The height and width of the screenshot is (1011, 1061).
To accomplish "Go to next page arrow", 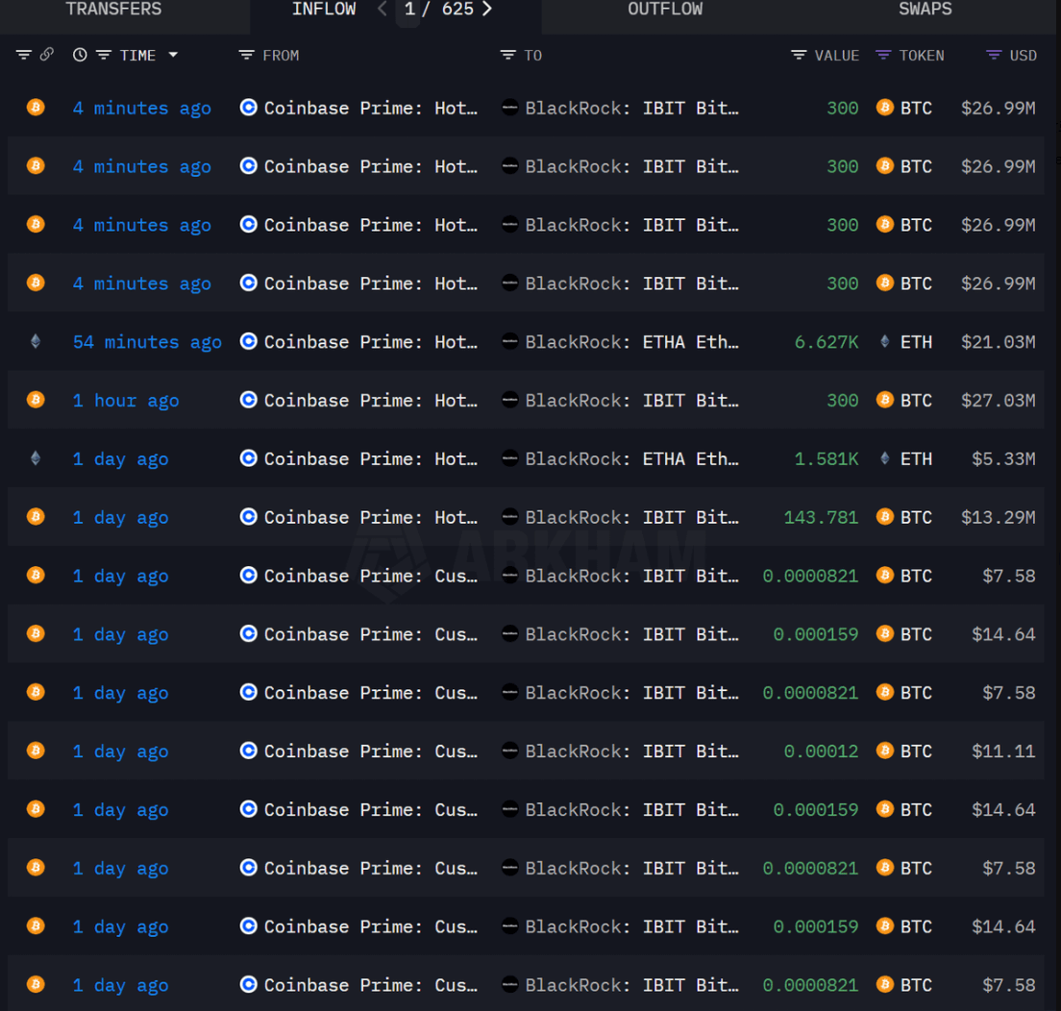I will 486,10.
